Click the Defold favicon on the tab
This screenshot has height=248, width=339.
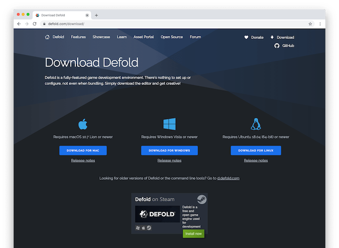[x=38, y=16]
